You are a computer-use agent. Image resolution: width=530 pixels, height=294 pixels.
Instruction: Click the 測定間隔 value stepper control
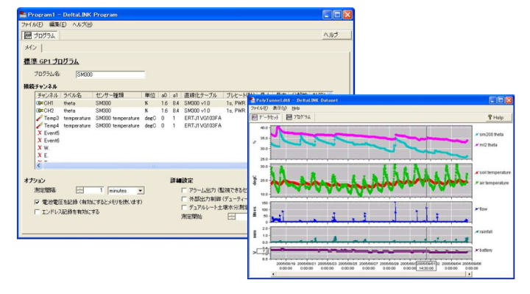point(79,191)
